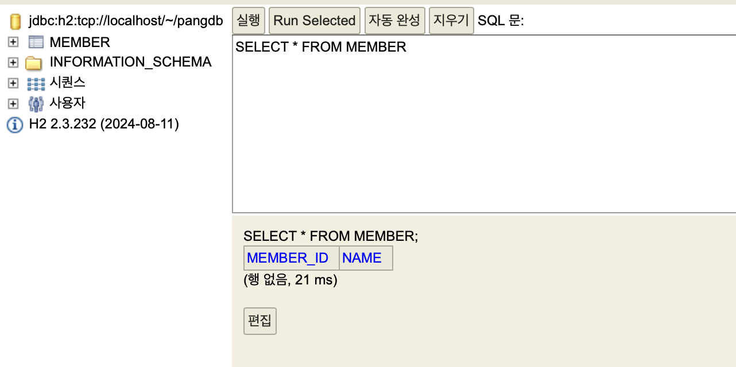This screenshot has height=367, width=736.
Task: Expand the INFORMATION_SCHEMA tree node
Action: pos(14,63)
